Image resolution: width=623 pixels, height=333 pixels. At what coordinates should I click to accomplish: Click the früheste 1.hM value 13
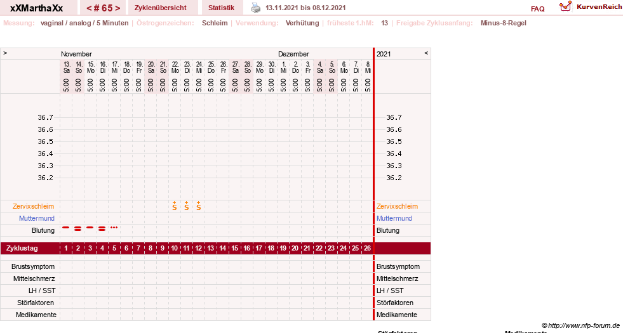click(x=384, y=23)
